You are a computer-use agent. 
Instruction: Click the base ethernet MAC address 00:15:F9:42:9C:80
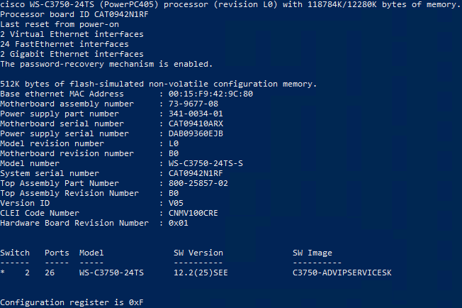(x=210, y=94)
